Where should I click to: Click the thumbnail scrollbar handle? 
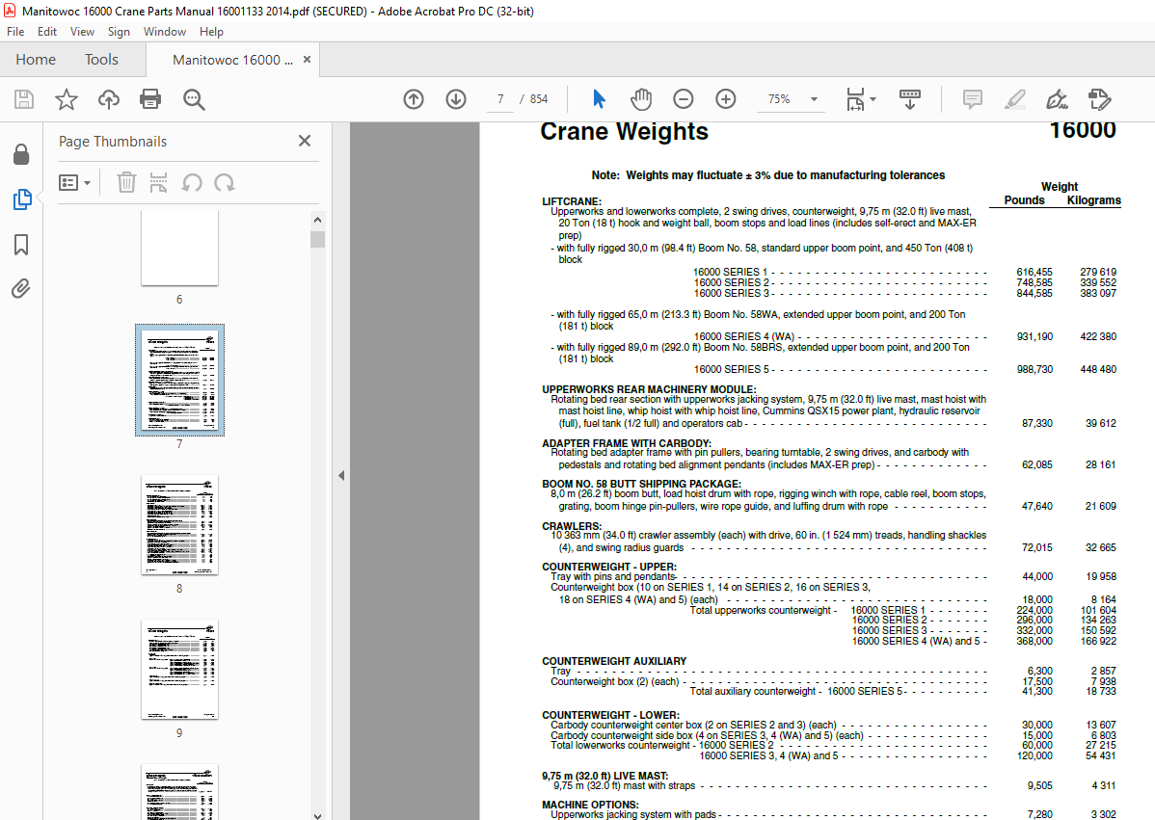coord(317,240)
